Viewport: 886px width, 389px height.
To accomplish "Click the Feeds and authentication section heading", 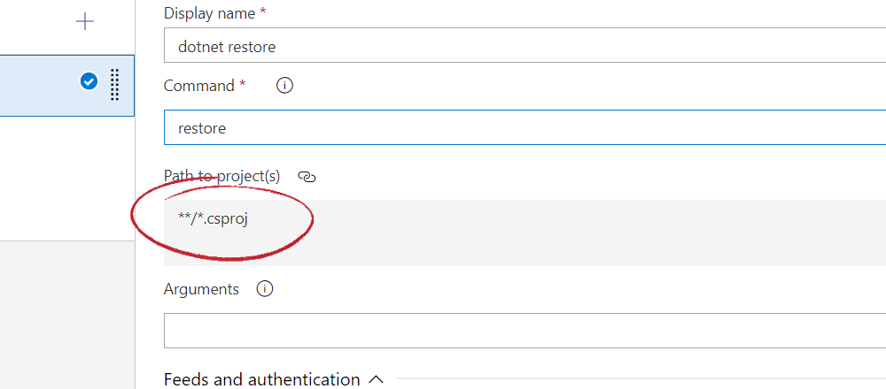I will [x=261, y=379].
